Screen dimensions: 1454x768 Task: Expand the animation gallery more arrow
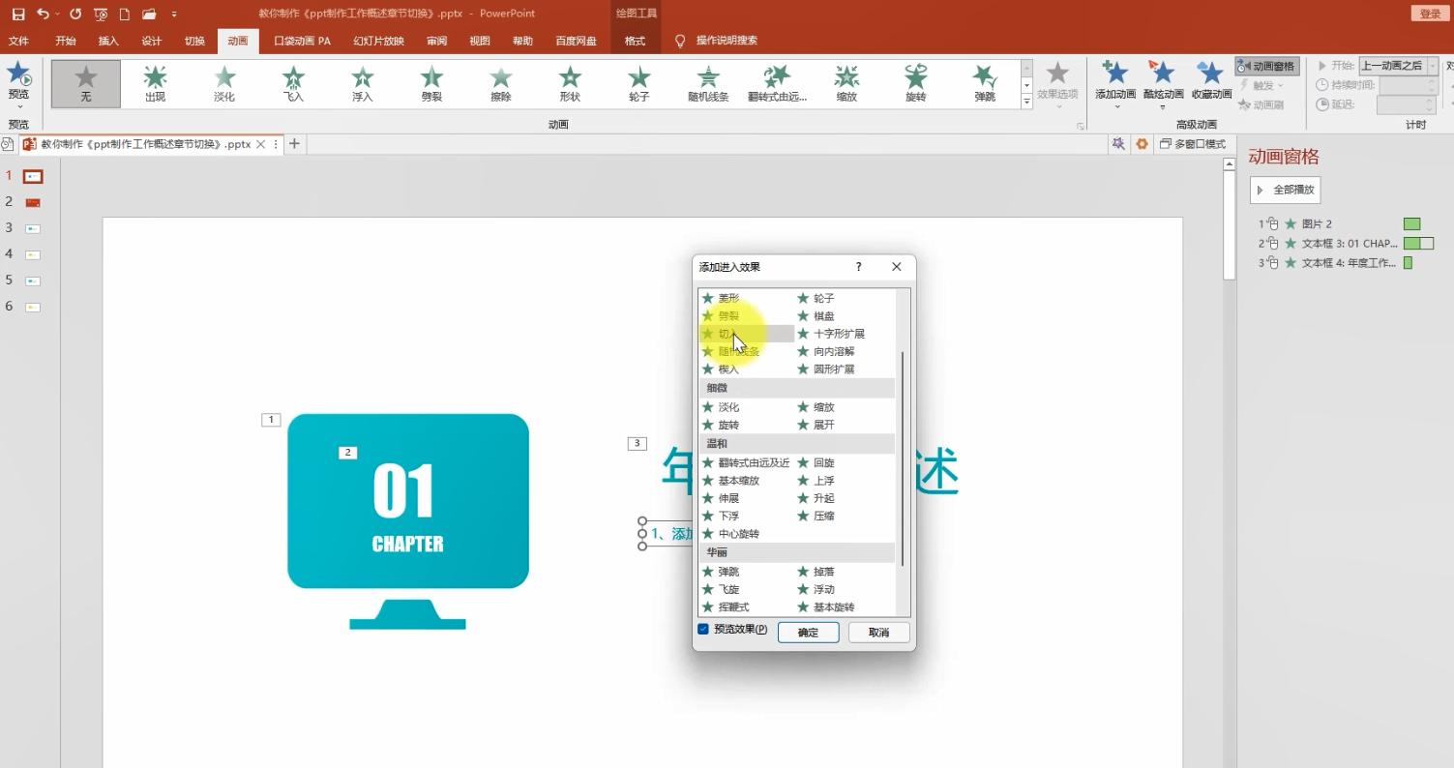pos(1026,103)
